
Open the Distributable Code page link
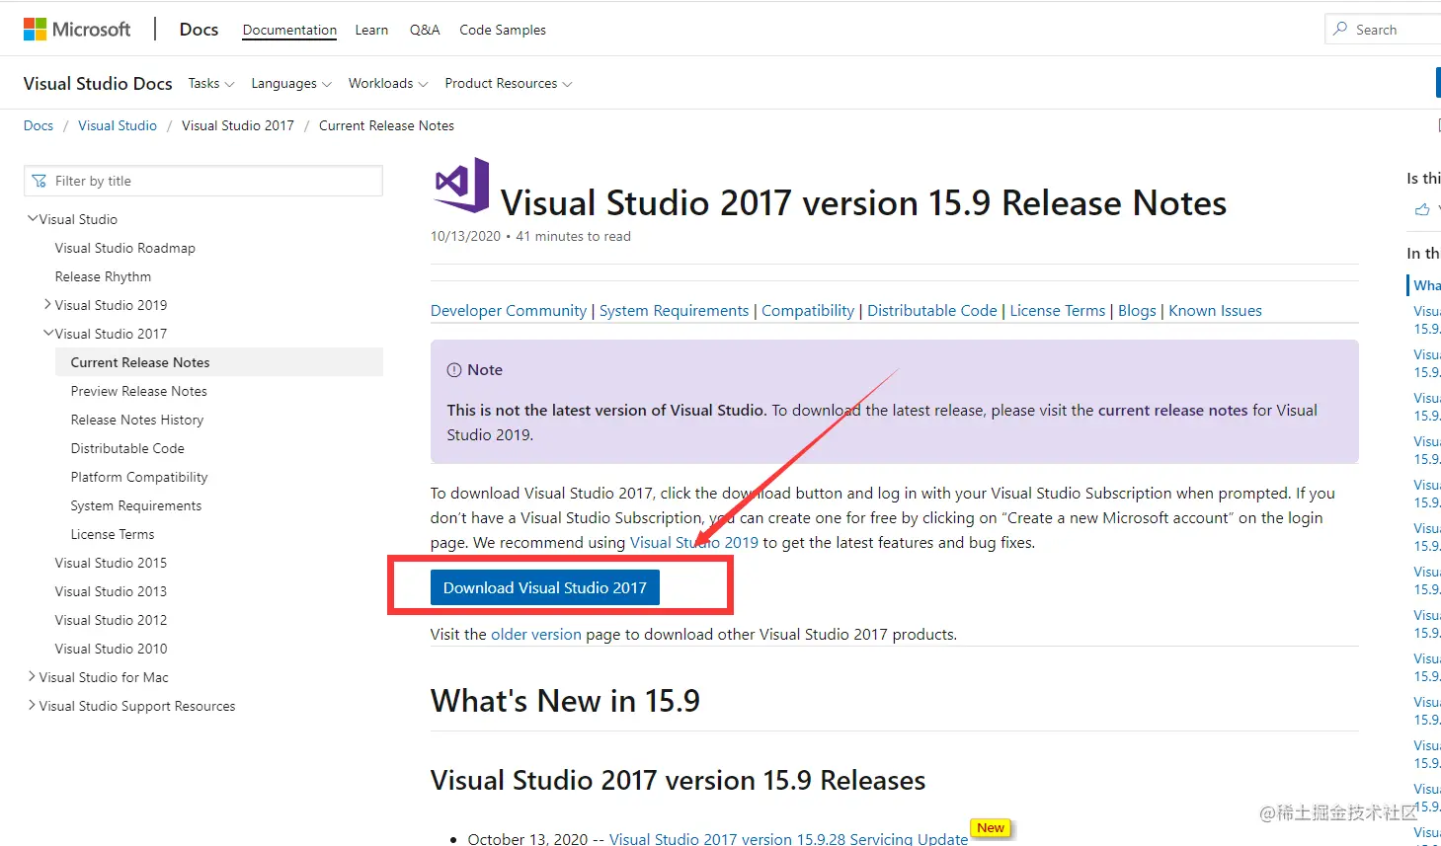pyautogui.click(x=932, y=310)
